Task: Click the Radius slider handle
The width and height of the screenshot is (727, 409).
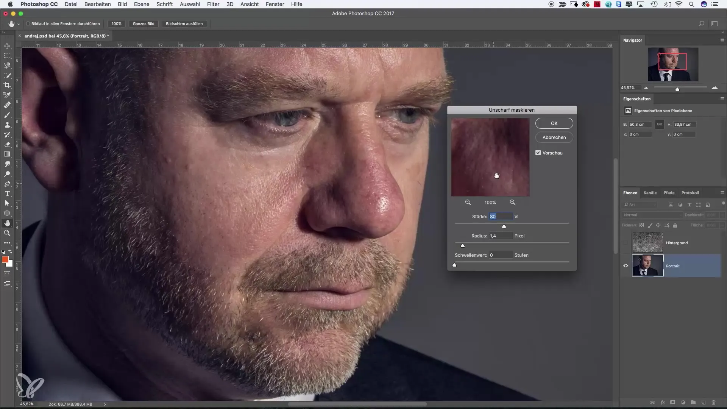Action: point(463,246)
